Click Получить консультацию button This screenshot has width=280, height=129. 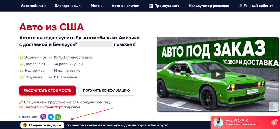(x=106, y=90)
